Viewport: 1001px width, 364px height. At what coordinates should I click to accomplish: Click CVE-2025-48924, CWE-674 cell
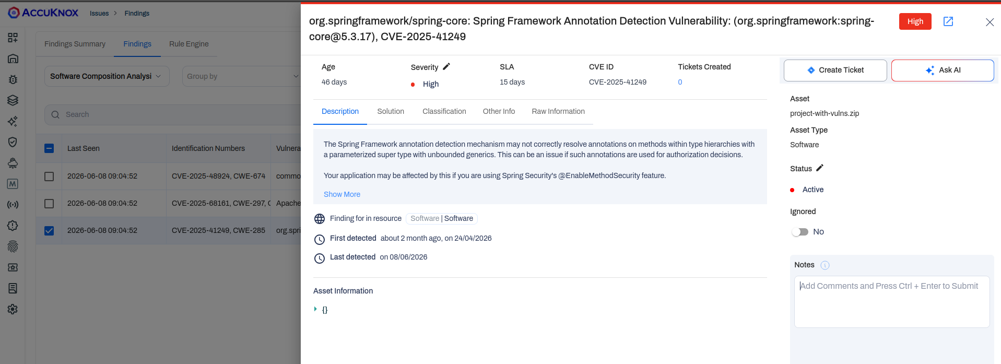pyautogui.click(x=218, y=176)
